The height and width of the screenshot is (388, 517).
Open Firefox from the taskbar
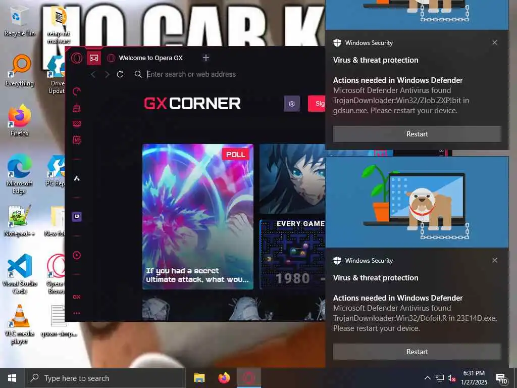tap(224, 378)
